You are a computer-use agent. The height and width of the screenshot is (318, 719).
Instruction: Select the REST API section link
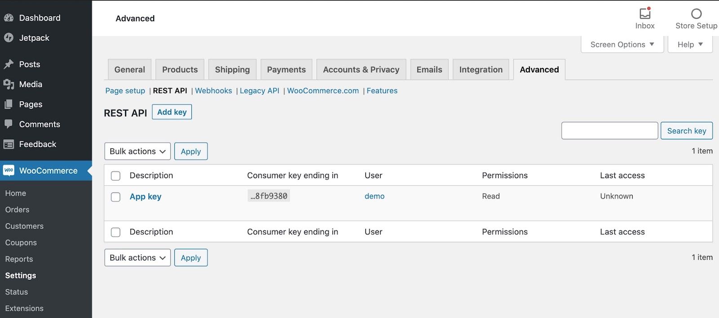pos(170,91)
